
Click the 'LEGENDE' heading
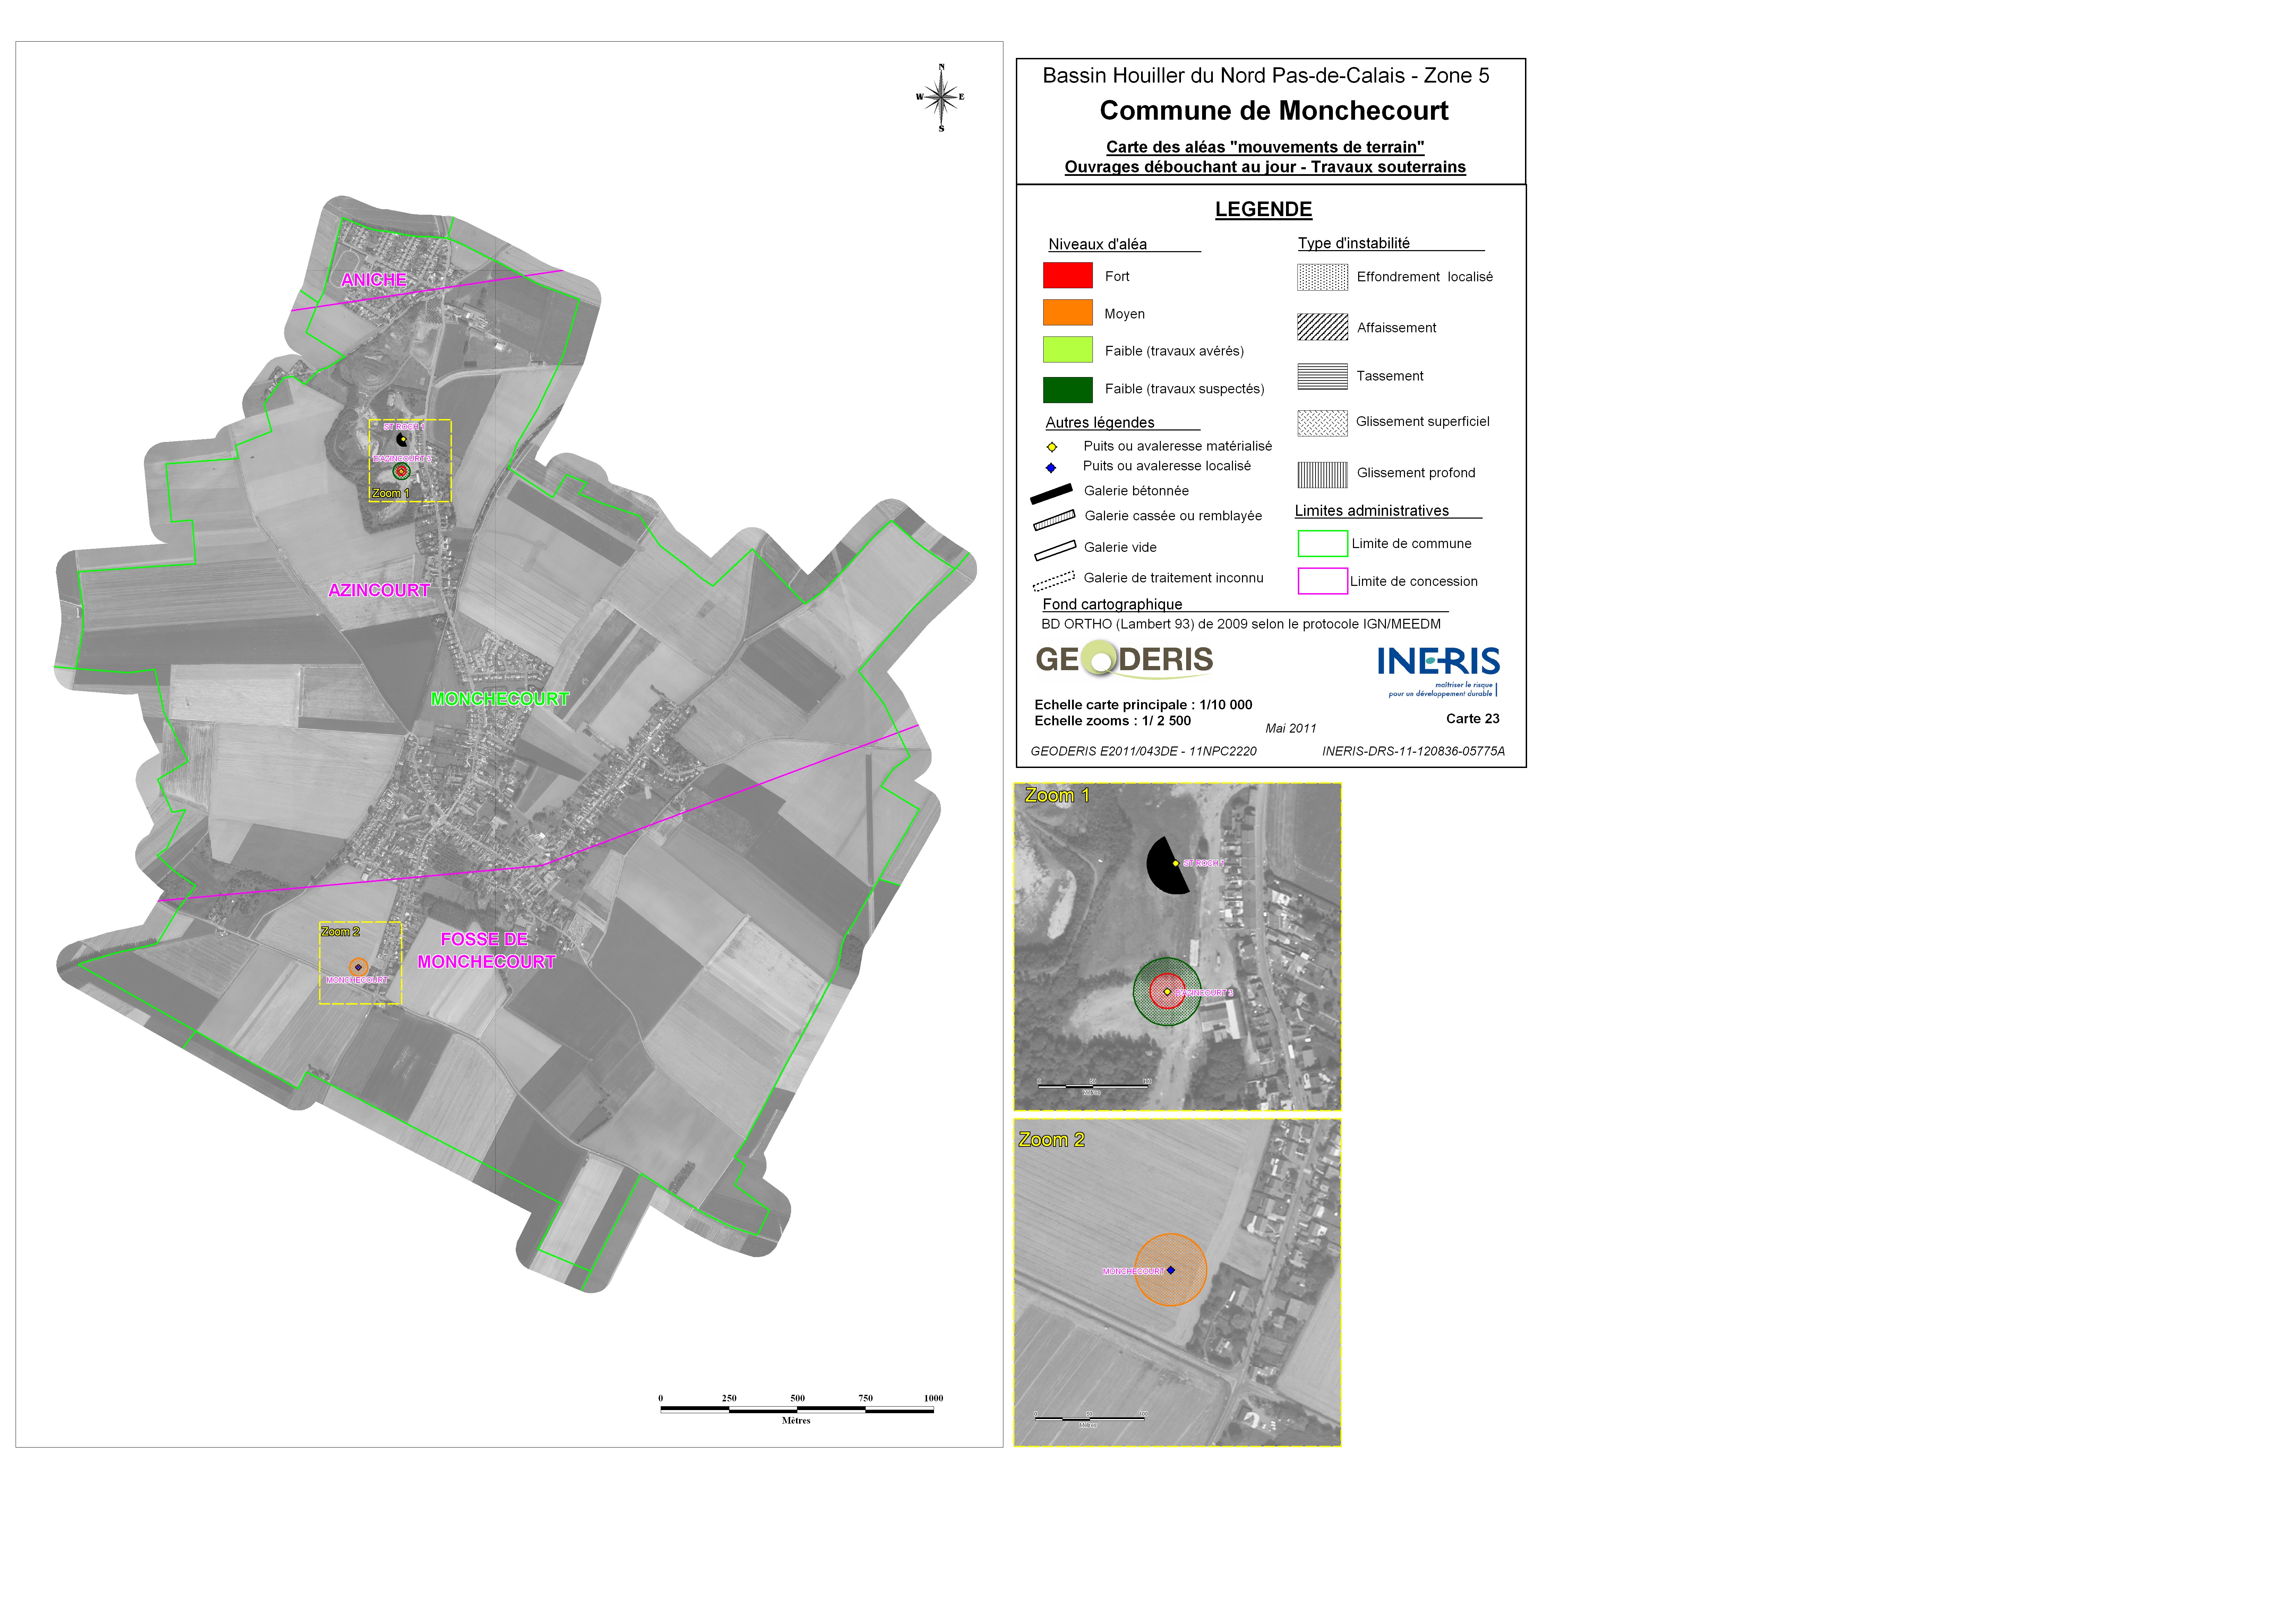point(1263,209)
